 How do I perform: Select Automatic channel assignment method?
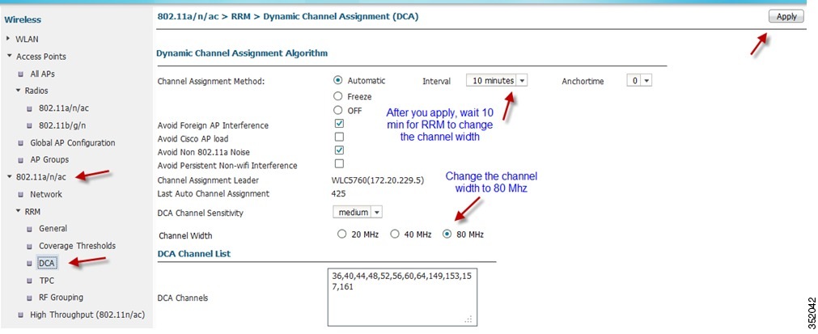coord(337,80)
